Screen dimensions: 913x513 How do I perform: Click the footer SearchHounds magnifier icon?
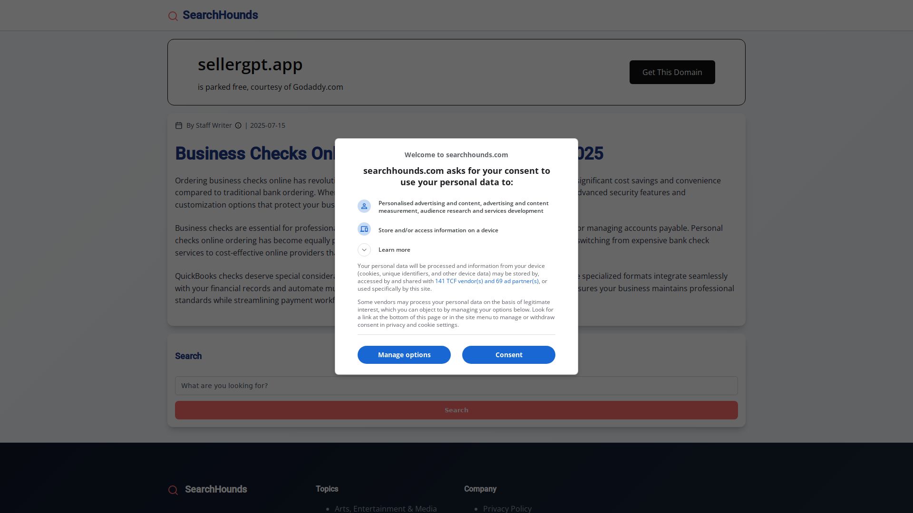[x=173, y=490]
